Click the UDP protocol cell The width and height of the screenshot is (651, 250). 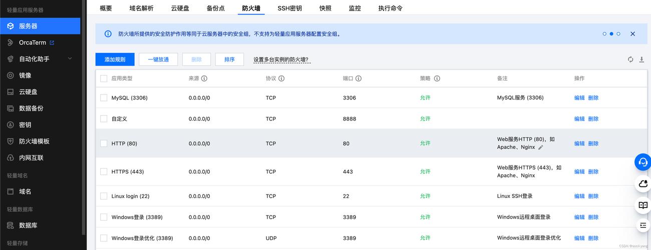[271, 238]
